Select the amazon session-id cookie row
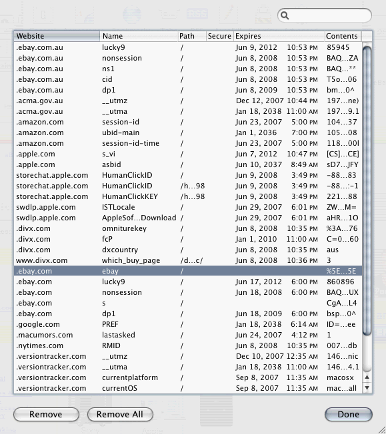386x434 pixels. coord(188,122)
